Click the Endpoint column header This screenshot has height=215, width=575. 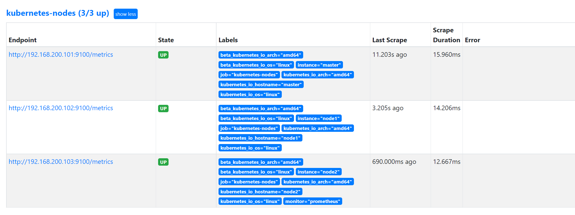(x=22, y=40)
